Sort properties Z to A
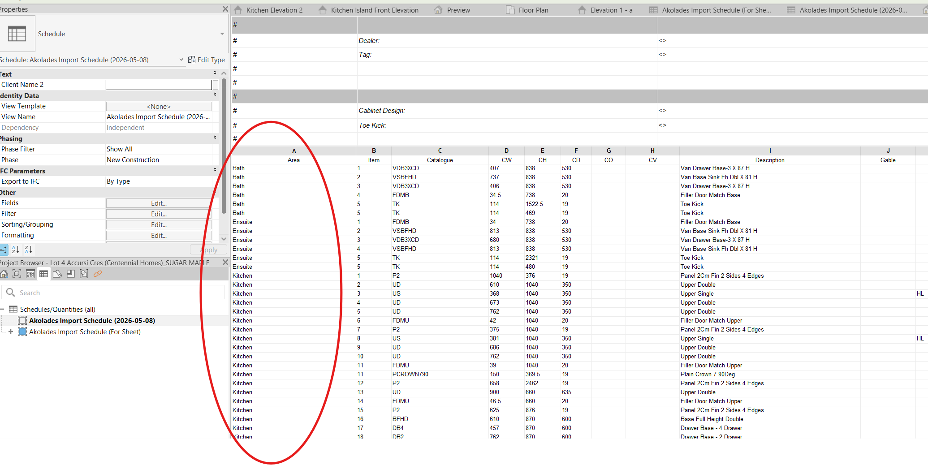 [28, 250]
